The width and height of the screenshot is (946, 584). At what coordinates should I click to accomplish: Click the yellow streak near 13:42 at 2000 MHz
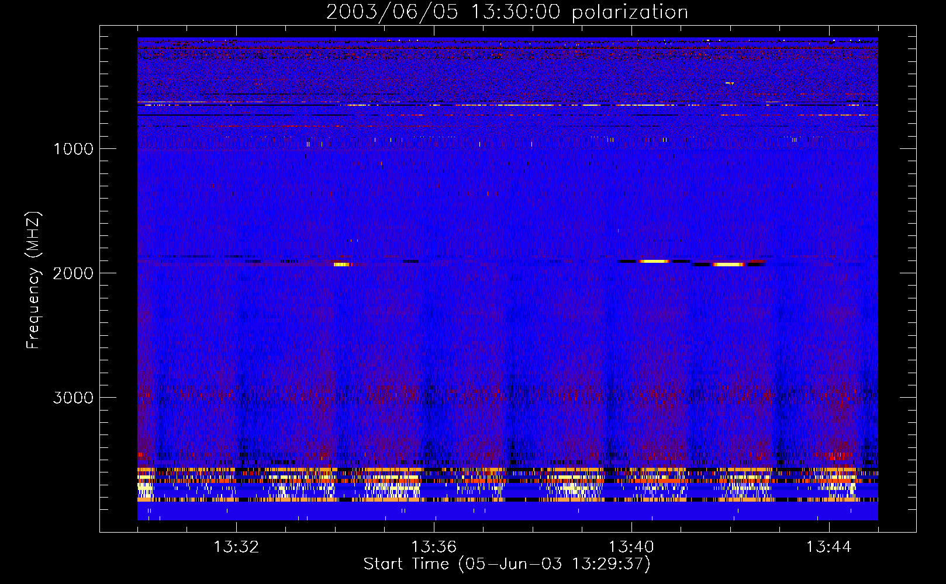(729, 265)
